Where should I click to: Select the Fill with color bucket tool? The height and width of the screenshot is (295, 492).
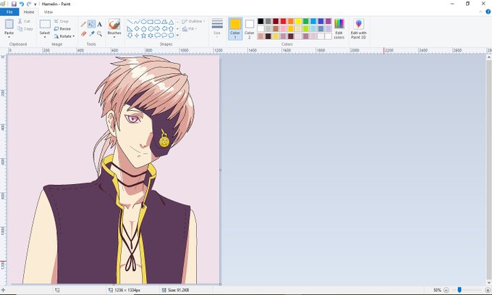91,24
